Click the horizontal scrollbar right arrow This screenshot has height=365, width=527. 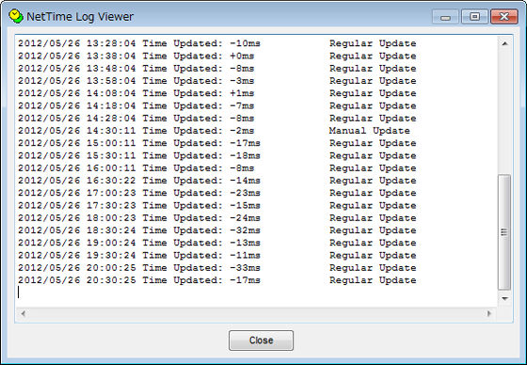point(489,313)
